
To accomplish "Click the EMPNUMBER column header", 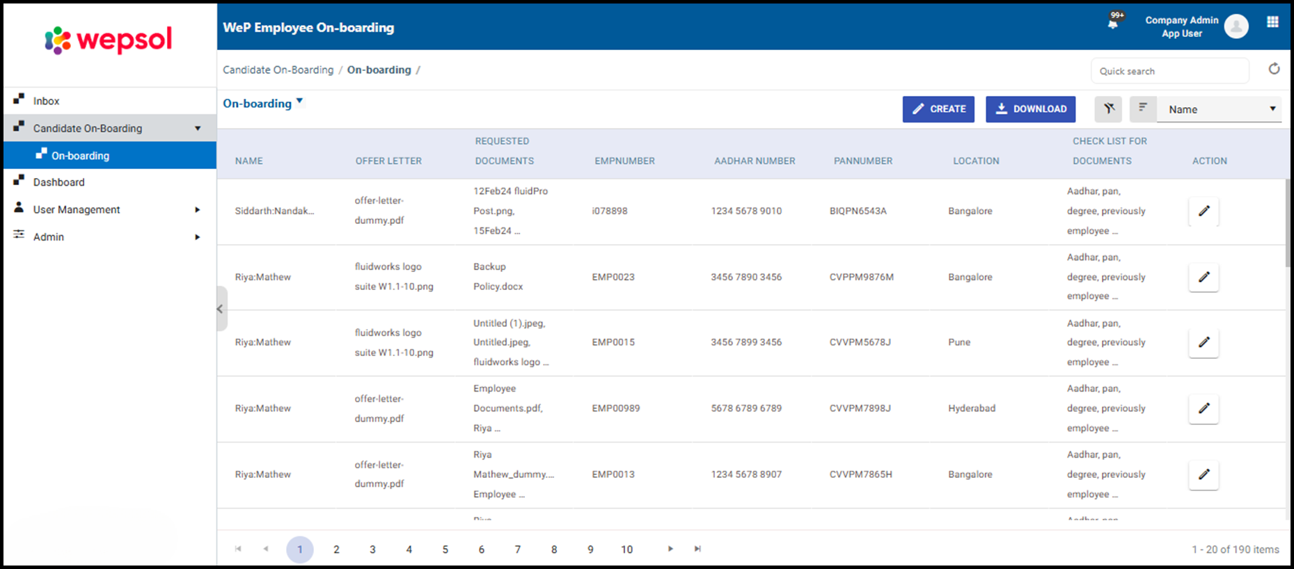I will pos(624,161).
